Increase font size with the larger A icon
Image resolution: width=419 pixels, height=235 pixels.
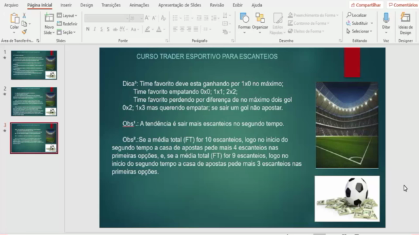[147, 18]
